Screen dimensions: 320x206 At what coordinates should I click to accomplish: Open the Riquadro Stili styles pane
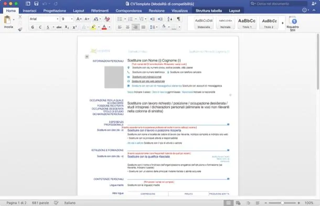[x=293, y=24]
